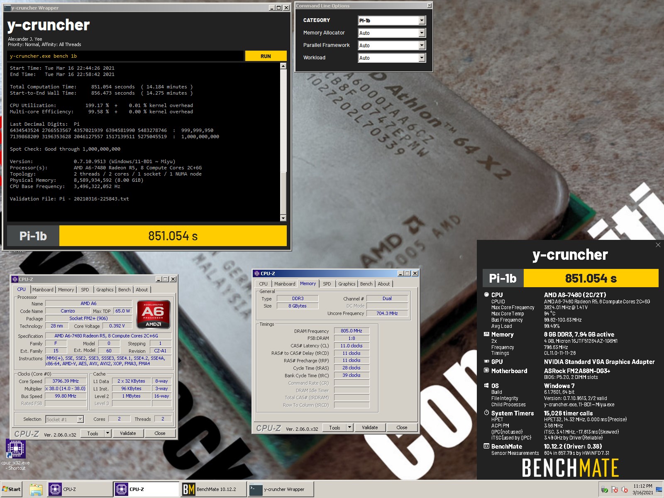
Task: Click the DRAM Frequency value 805.0 MHz
Action: [x=352, y=331]
